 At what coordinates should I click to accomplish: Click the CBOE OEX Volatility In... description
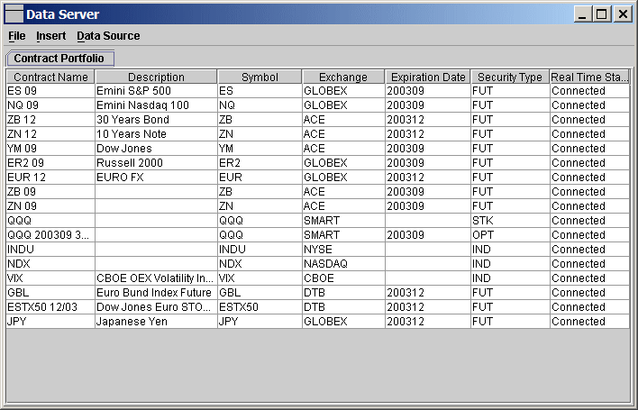156,278
